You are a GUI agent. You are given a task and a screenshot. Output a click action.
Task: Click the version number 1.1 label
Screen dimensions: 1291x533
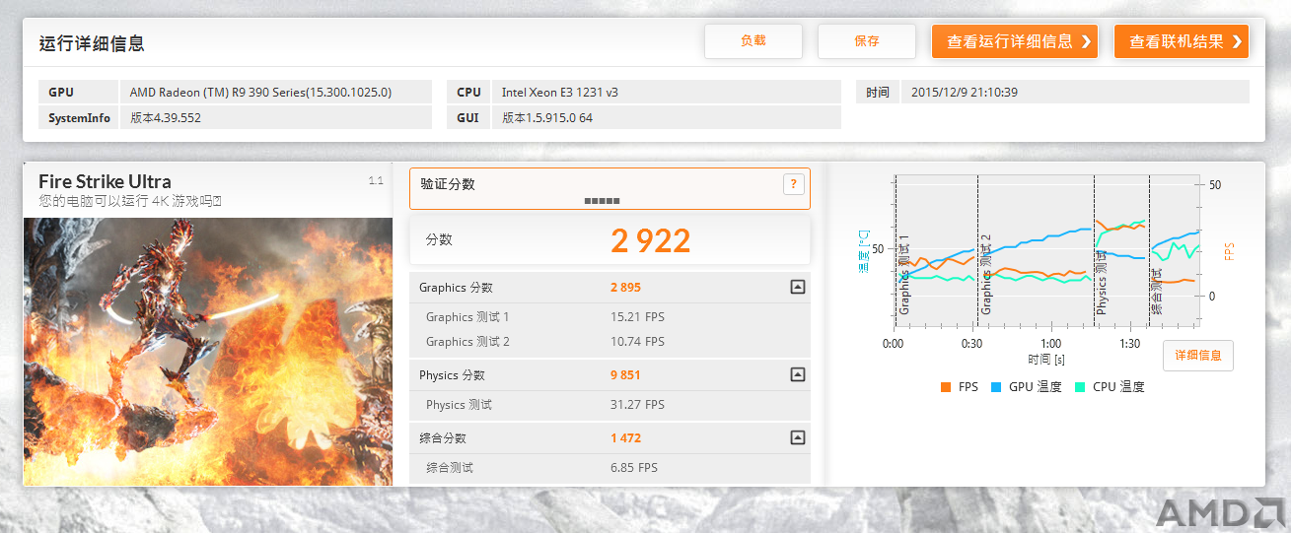pyautogui.click(x=376, y=181)
